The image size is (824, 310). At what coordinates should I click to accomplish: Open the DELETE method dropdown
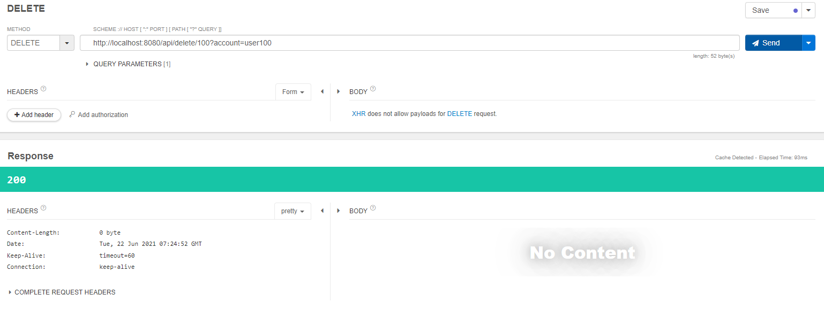point(67,43)
